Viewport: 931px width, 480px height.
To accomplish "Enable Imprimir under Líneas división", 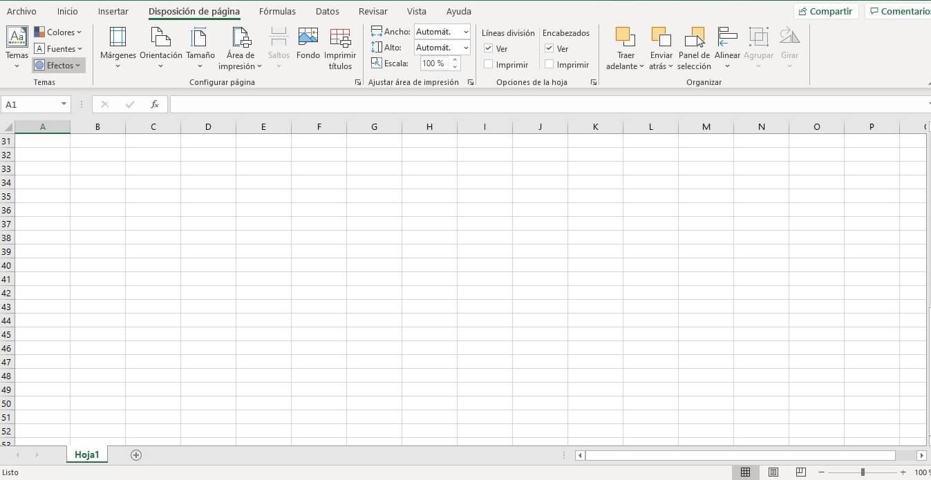I will tap(489, 65).
